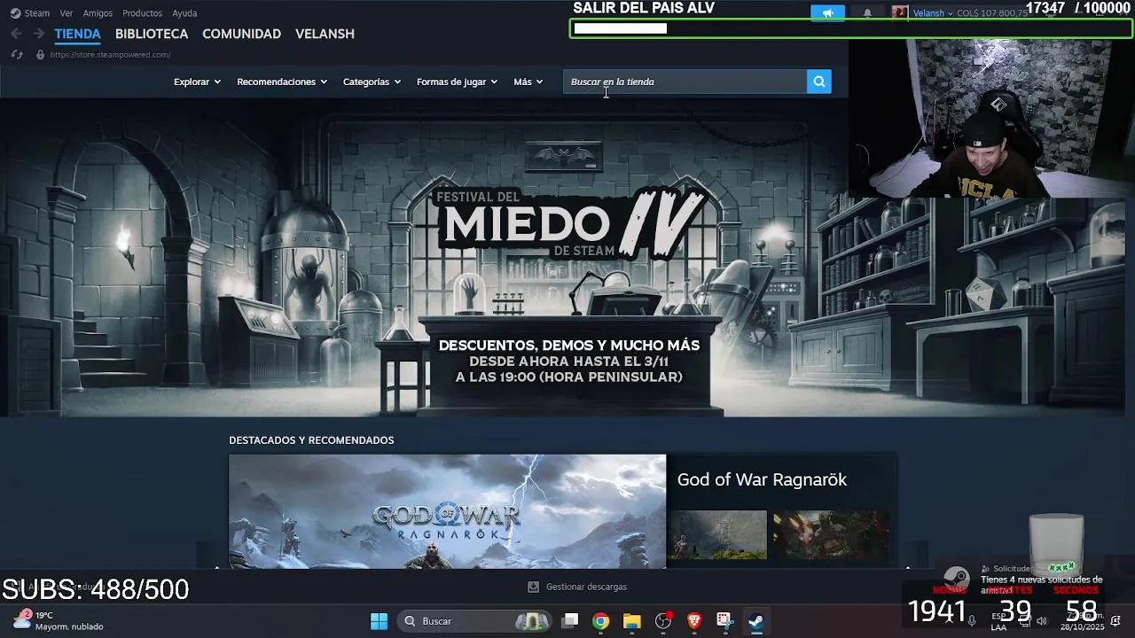Focus the Buscar en la tienda field
Image resolution: width=1135 pixels, height=638 pixels.
coord(685,82)
